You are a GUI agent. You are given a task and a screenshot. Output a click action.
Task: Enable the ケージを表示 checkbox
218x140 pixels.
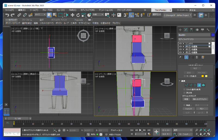tap(185, 76)
